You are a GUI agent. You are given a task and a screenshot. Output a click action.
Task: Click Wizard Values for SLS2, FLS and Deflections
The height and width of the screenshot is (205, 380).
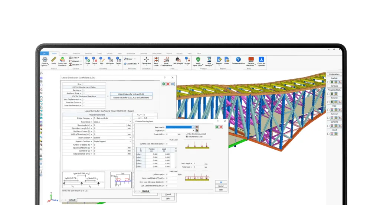(131, 98)
